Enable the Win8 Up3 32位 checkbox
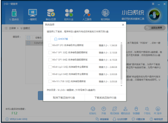Viewport: 168px width, 123px height. (50, 67)
